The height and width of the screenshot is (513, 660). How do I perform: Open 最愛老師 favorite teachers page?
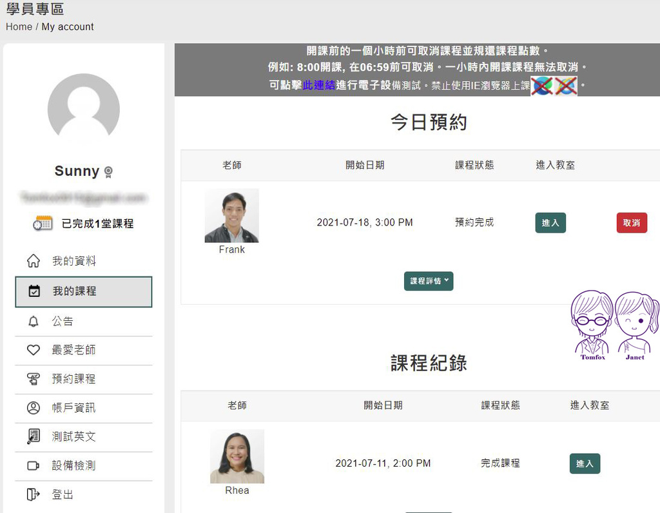(x=83, y=350)
